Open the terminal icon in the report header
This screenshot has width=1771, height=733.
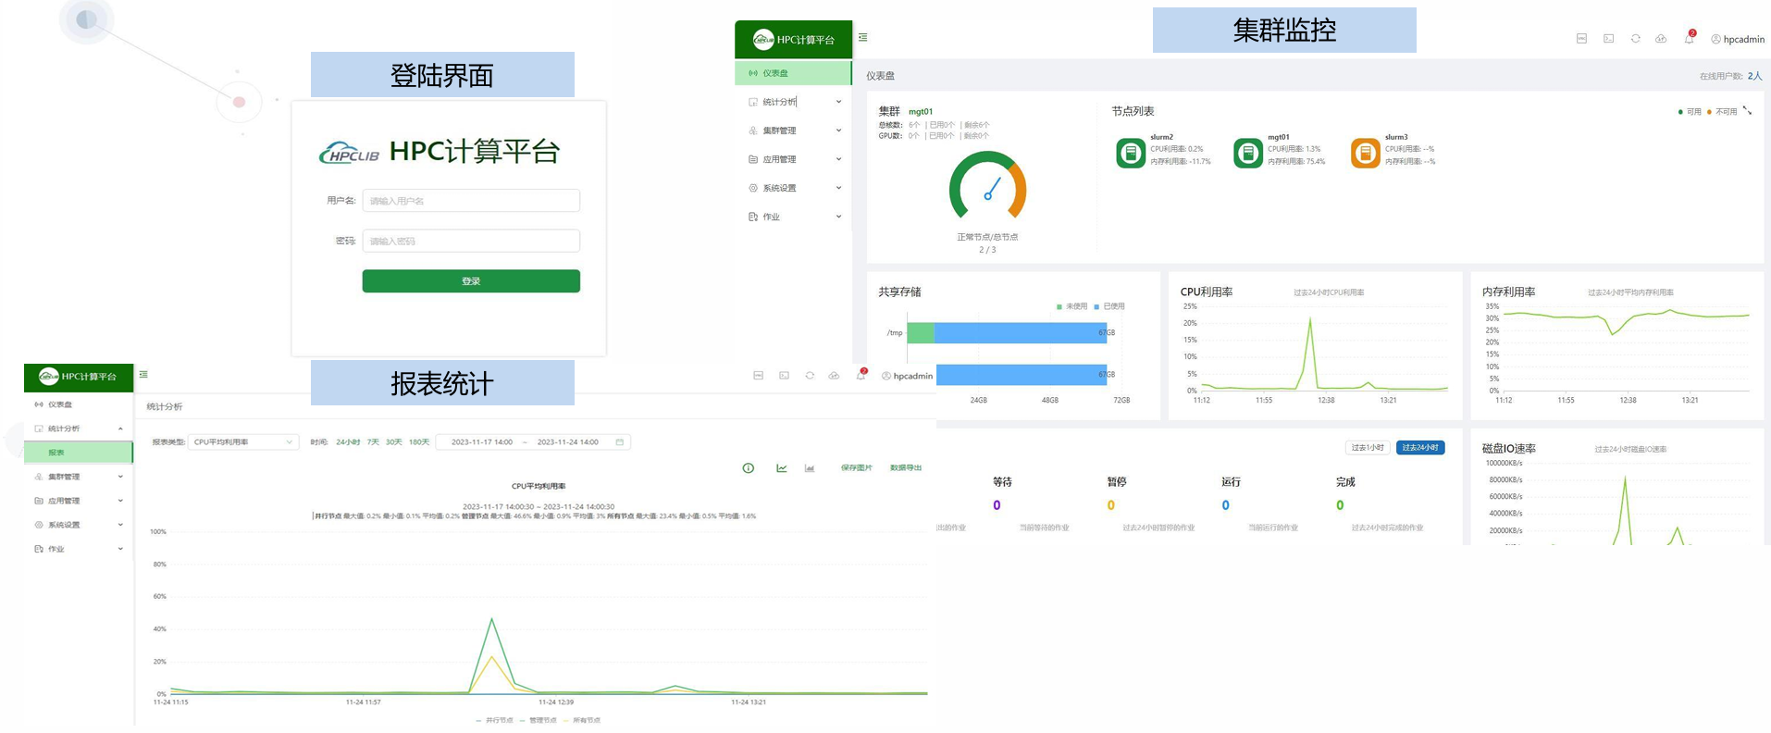(784, 376)
